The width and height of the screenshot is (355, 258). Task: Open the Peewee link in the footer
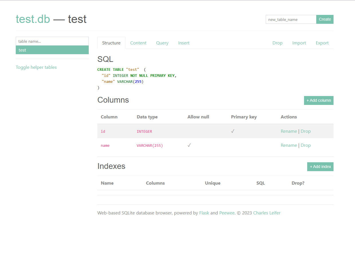pos(227,213)
